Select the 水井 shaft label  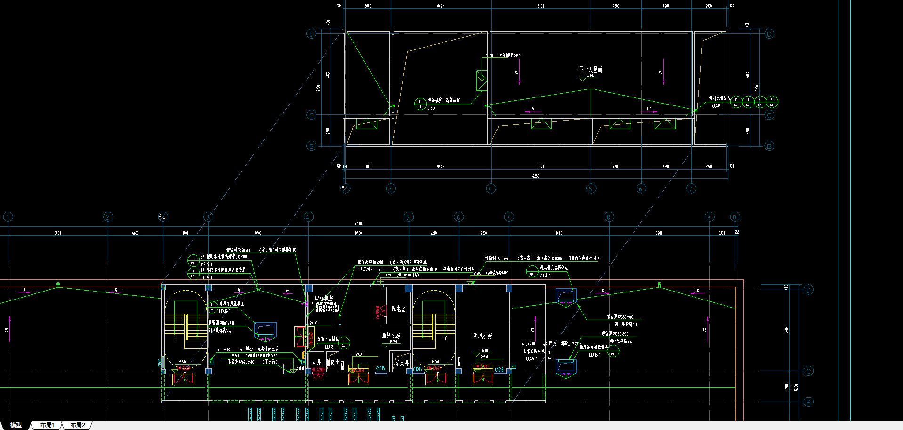(316, 363)
